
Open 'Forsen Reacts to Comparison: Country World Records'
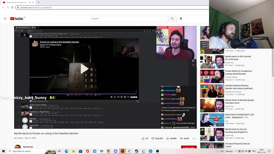click(238, 72)
